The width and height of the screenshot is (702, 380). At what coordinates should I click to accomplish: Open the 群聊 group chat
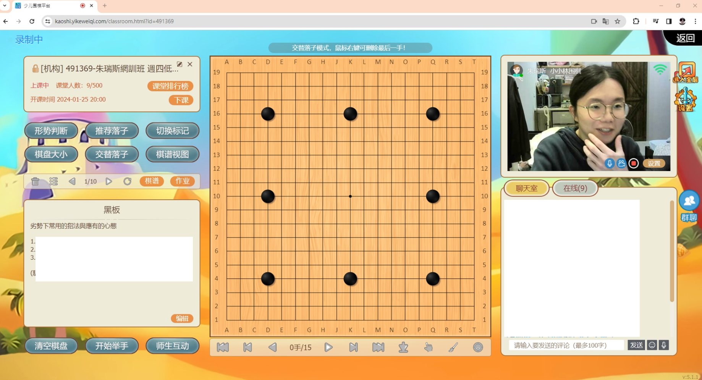point(689,207)
